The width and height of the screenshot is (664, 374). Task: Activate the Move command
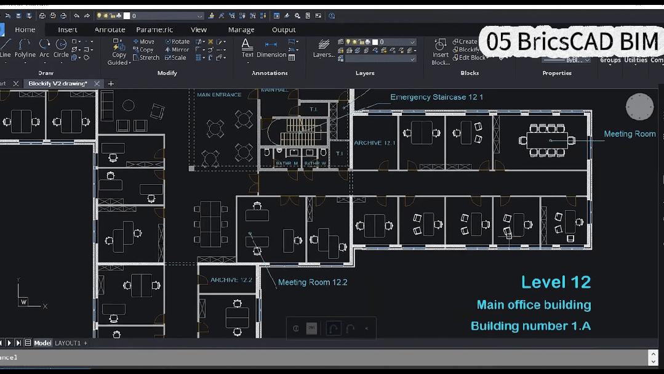(x=143, y=41)
